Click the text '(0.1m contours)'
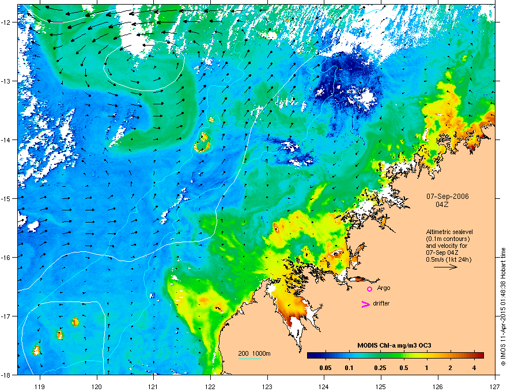 point(448,239)
